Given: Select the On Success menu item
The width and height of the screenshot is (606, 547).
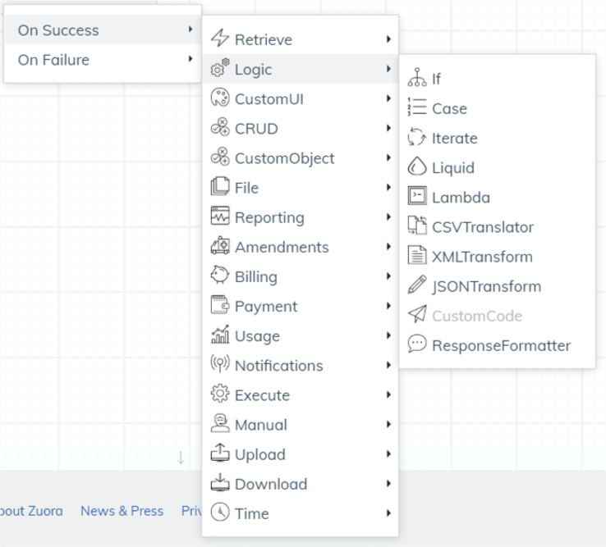Looking at the screenshot, I should (x=103, y=30).
